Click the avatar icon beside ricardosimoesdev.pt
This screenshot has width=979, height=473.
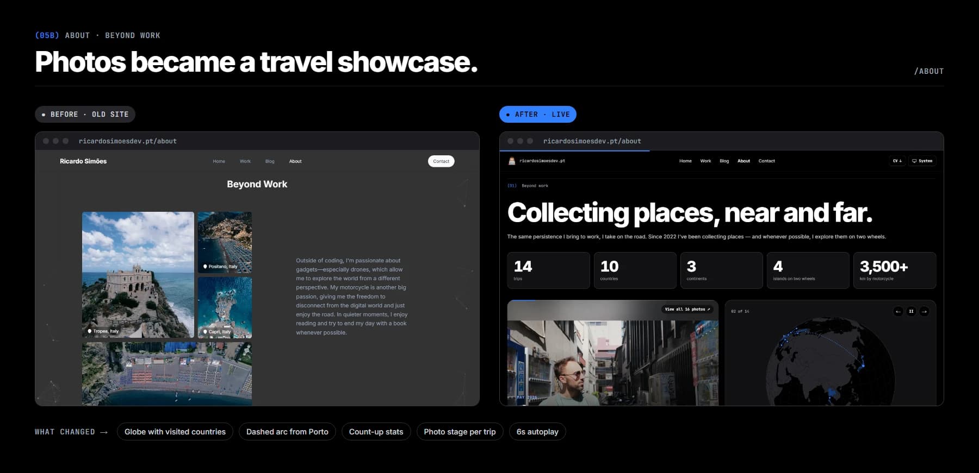[511, 161]
